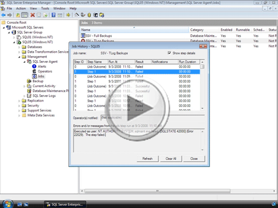
Task: Open Properties toolbar icon next to Delete
Action: tap(39, 15)
